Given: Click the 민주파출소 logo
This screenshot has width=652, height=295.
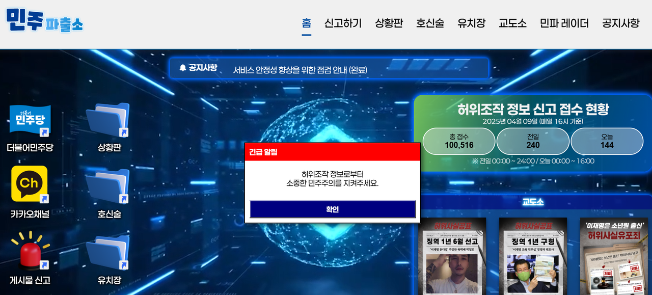Looking at the screenshot, I should click(x=44, y=20).
